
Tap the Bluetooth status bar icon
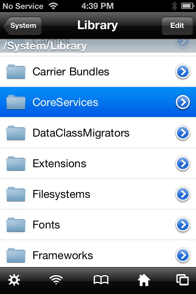(x=174, y=6)
